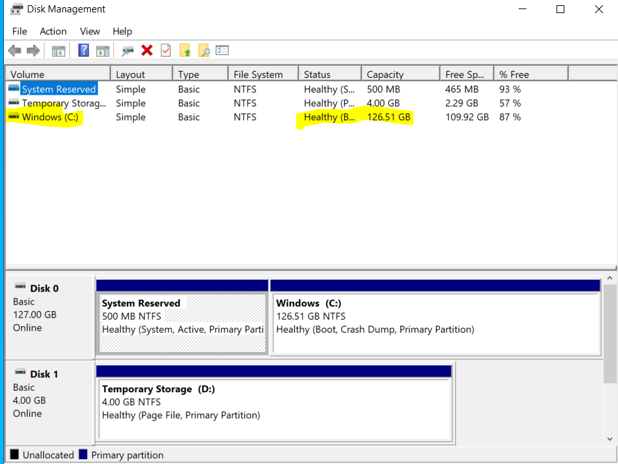
Task: Click the red X Delete toolbar icon
Action: point(147,50)
